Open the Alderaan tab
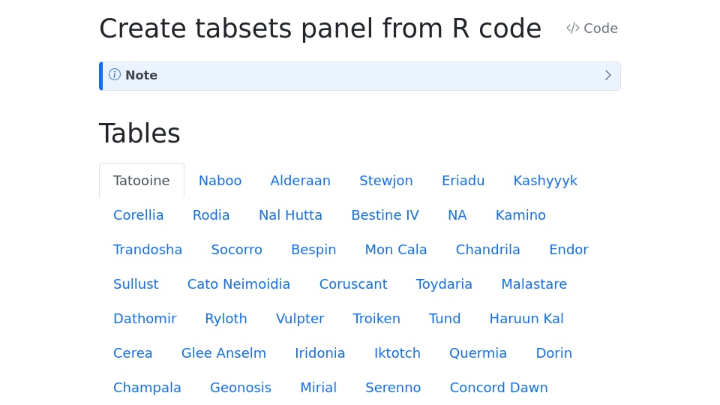The height and width of the screenshot is (405, 720). pos(300,181)
